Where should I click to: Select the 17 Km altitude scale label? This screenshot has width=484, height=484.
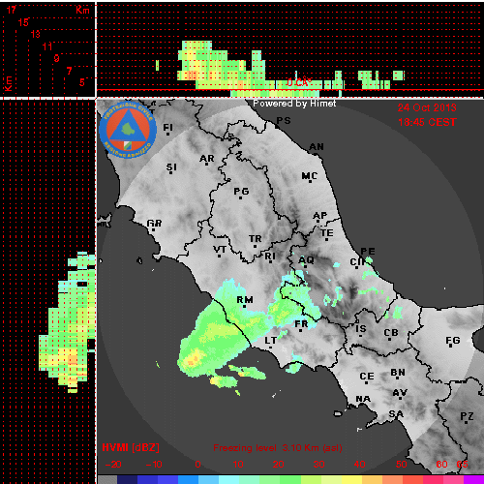click(x=11, y=10)
